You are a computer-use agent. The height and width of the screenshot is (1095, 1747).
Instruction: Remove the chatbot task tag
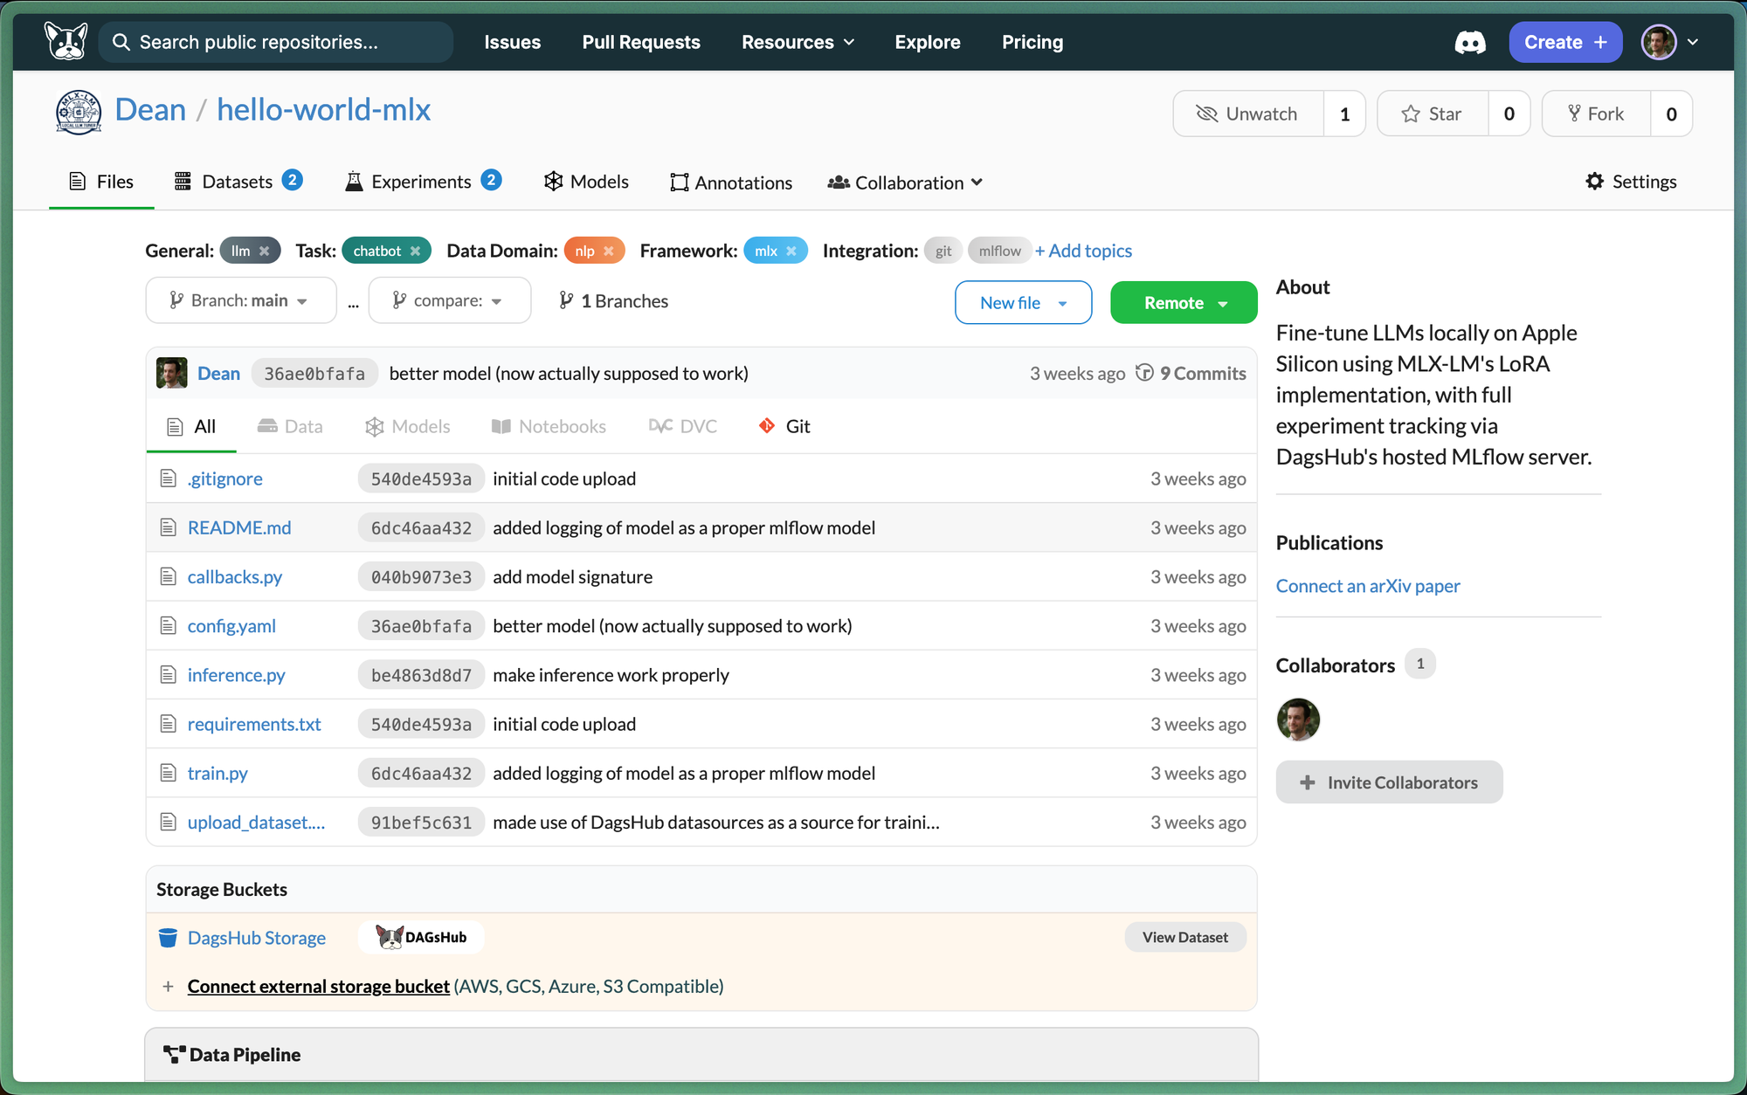416,251
